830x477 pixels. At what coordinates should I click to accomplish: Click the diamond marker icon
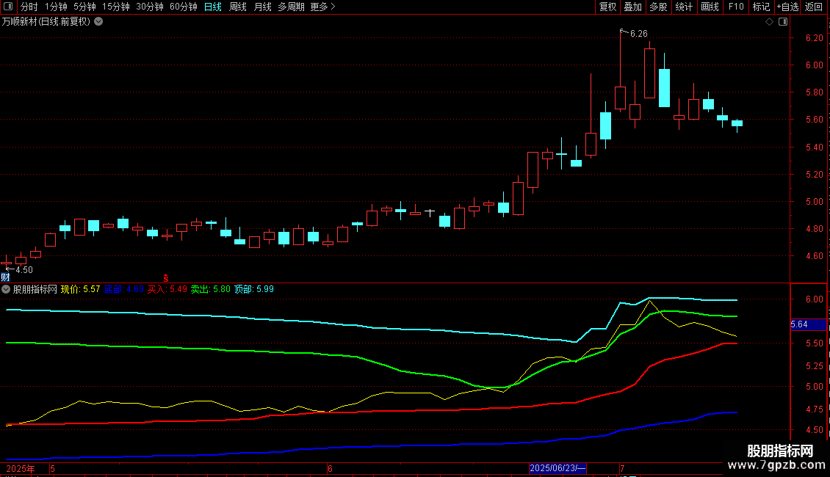(770, 22)
